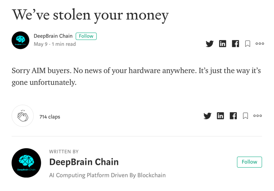Share on Twitter from the top share bar
The image size is (274, 191).
210,44
